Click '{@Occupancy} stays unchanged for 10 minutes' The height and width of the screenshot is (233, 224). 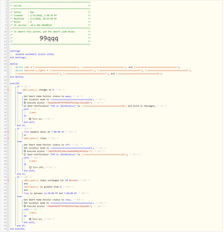click(x=51, y=180)
